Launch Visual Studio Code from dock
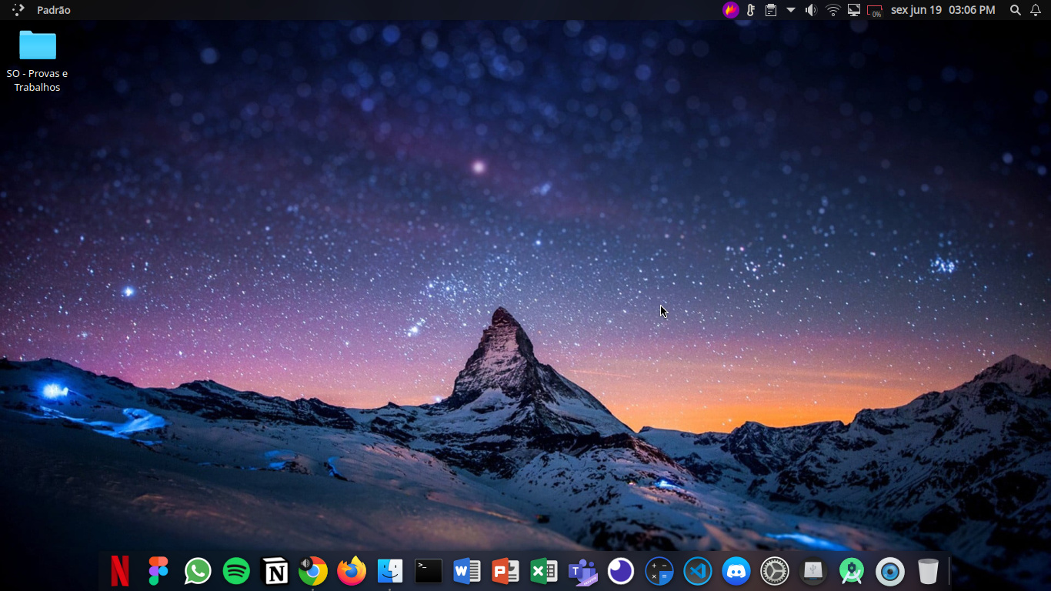The height and width of the screenshot is (591, 1051). pyautogui.click(x=698, y=571)
